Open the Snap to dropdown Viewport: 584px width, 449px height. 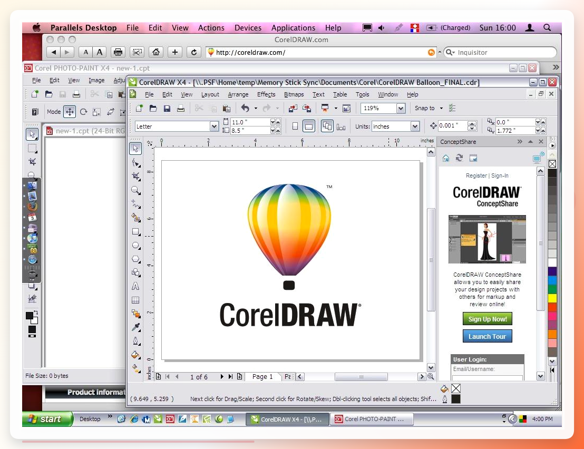coord(441,109)
